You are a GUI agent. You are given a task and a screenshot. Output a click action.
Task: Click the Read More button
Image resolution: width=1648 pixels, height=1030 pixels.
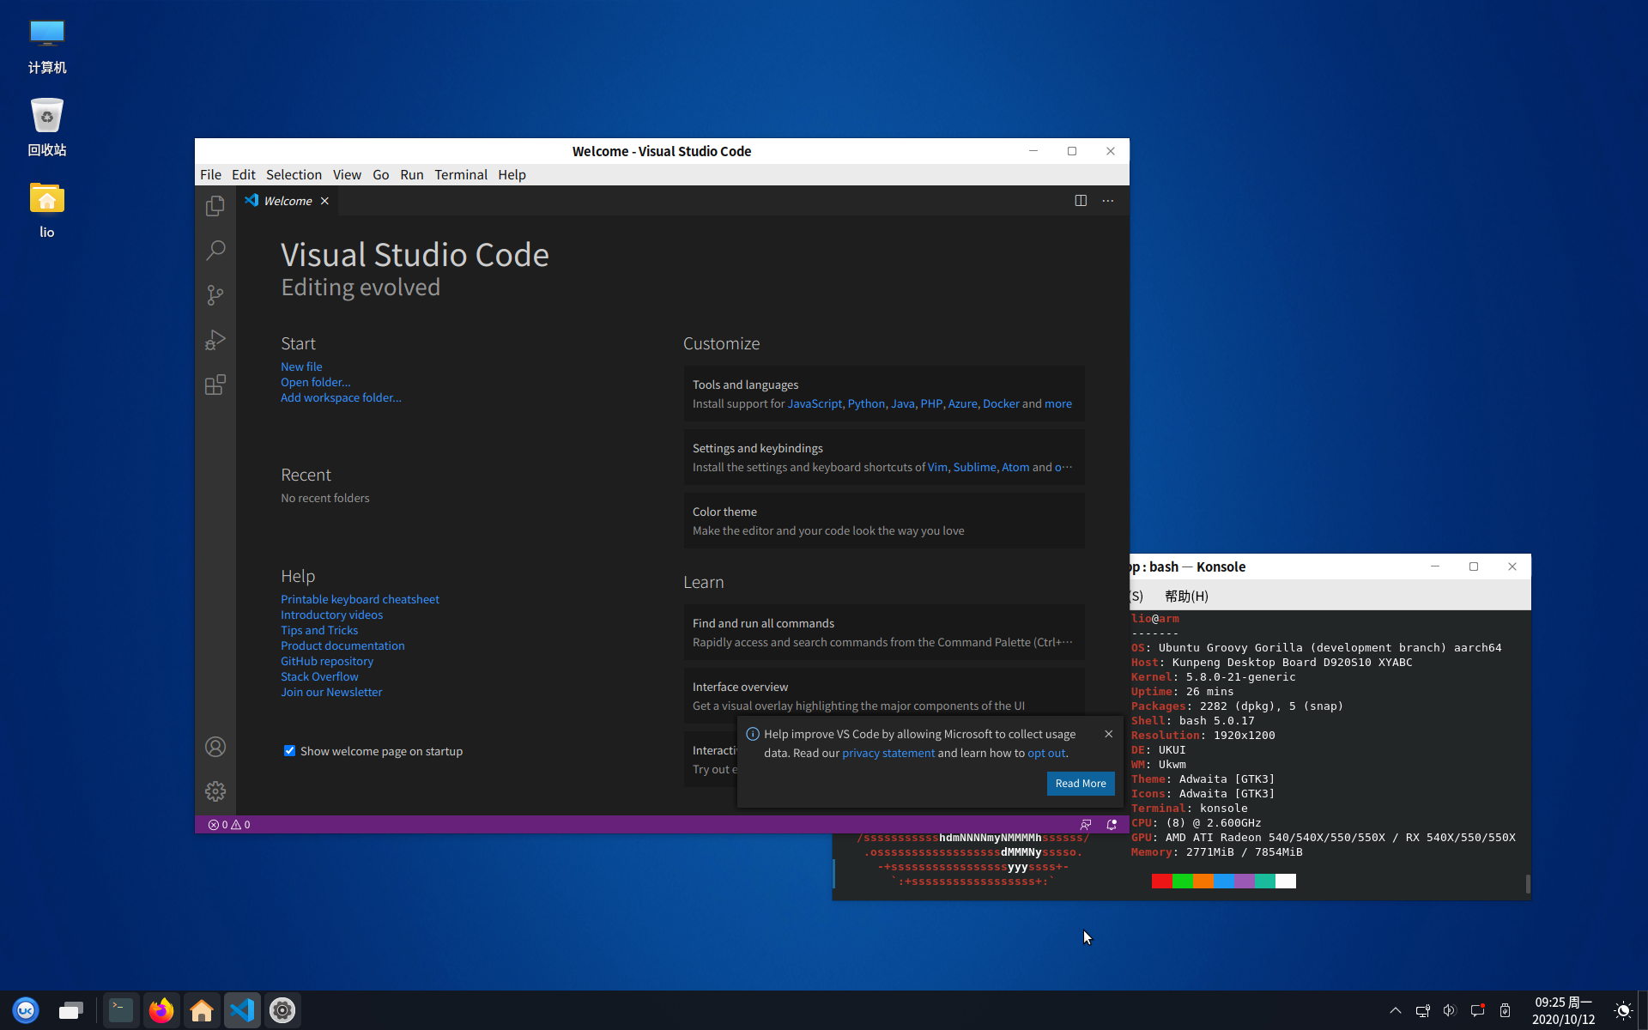click(x=1081, y=784)
